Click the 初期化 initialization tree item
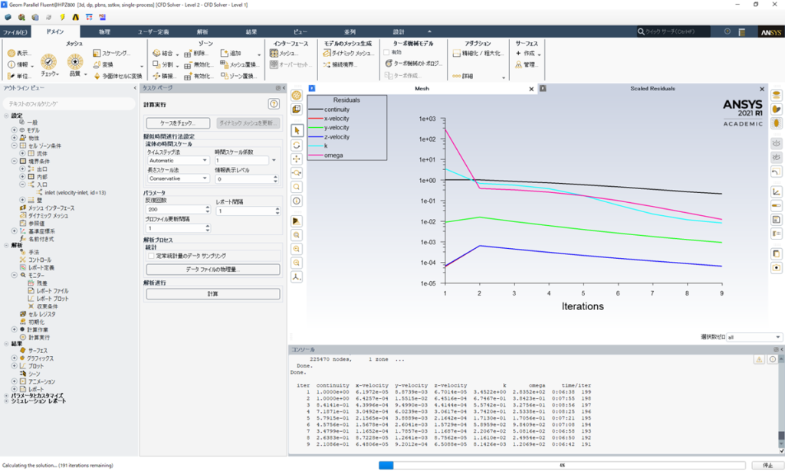 (x=36, y=322)
